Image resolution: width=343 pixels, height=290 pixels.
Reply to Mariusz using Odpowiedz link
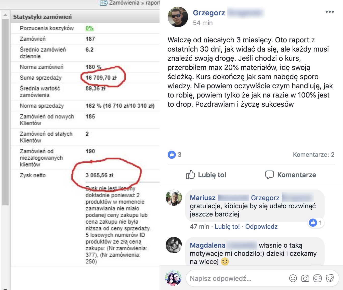[x=261, y=227]
